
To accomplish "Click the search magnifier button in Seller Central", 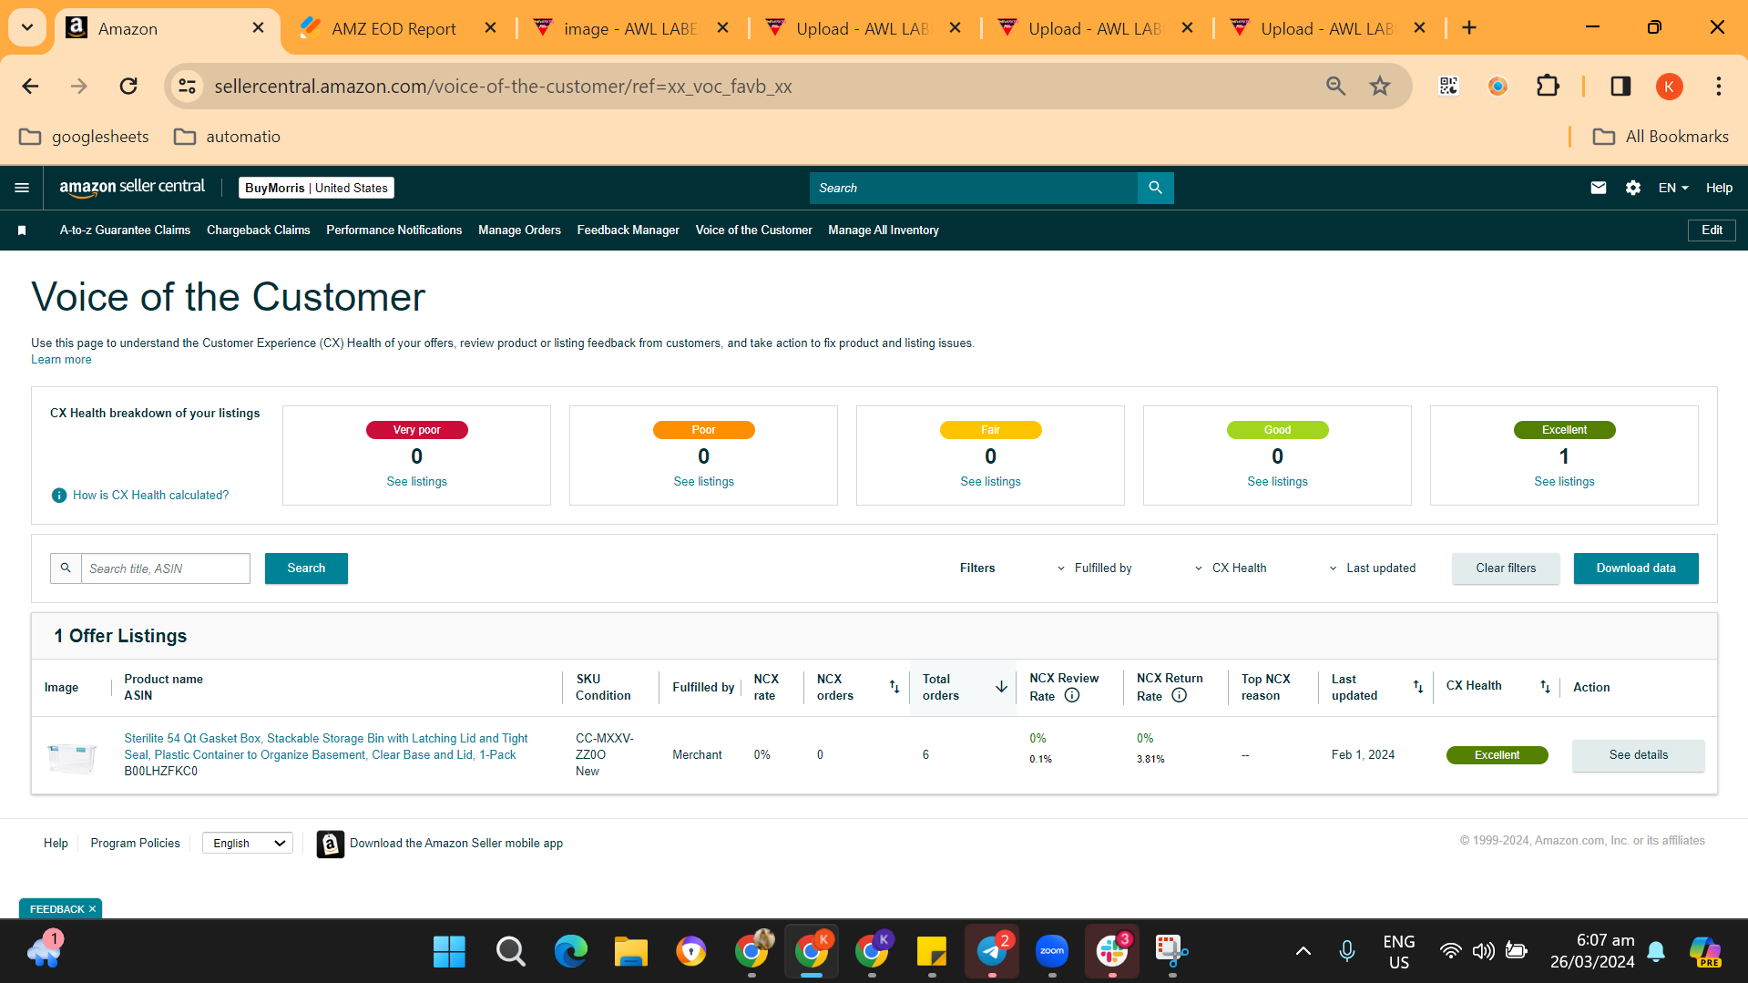I will point(1155,188).
